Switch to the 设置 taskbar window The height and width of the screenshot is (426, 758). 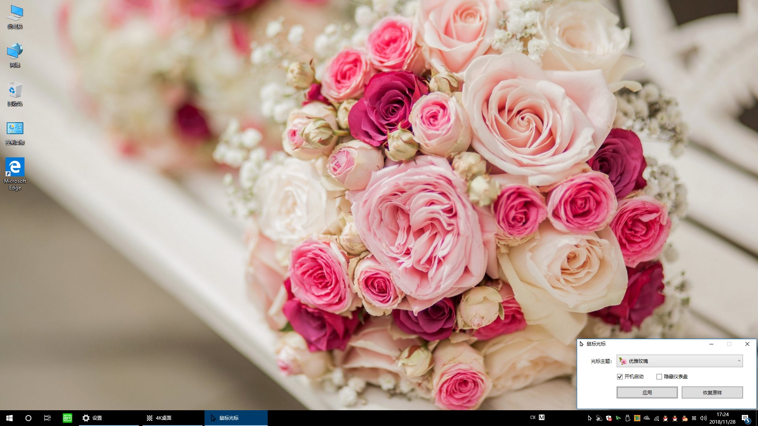coord(109,418)
